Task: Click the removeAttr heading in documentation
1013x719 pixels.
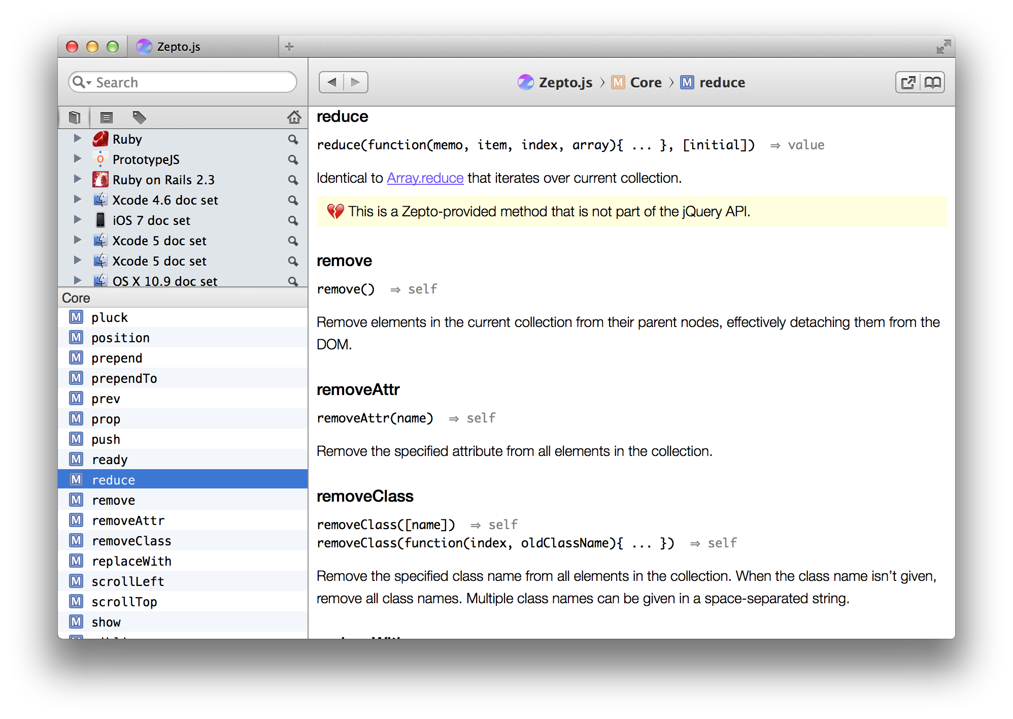Action: pos(358,389)
